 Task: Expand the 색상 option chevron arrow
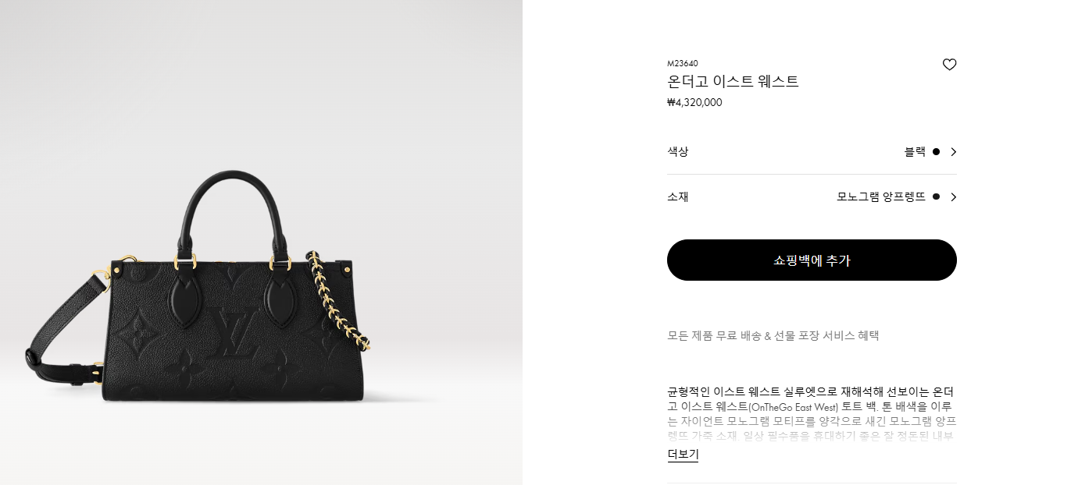click(953, 152)
